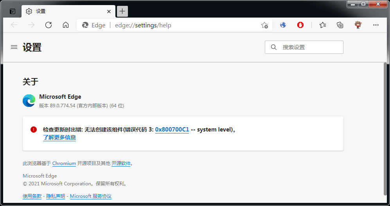Click the vertical page scrollbar
The height and width of the screenshot is (206, 390).
coord(386,129)
